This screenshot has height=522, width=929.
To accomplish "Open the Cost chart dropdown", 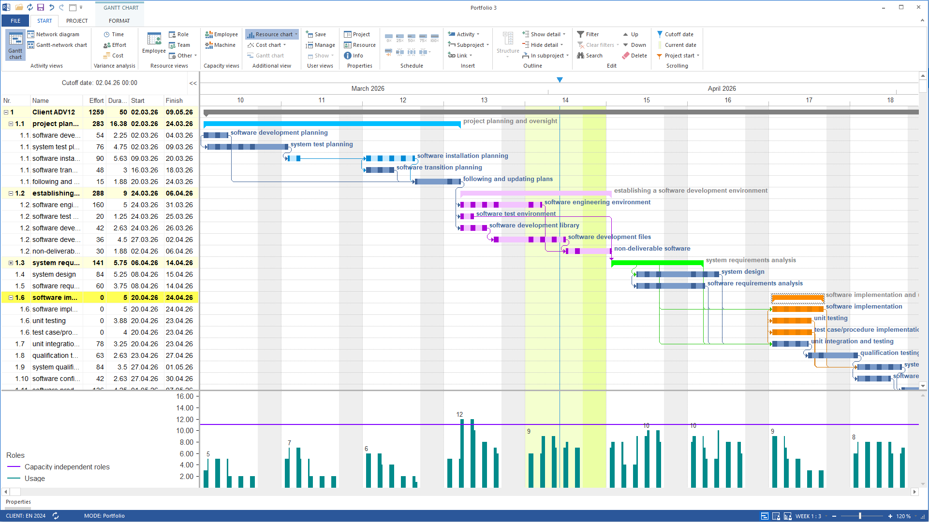I will click(x=285, y=45).
